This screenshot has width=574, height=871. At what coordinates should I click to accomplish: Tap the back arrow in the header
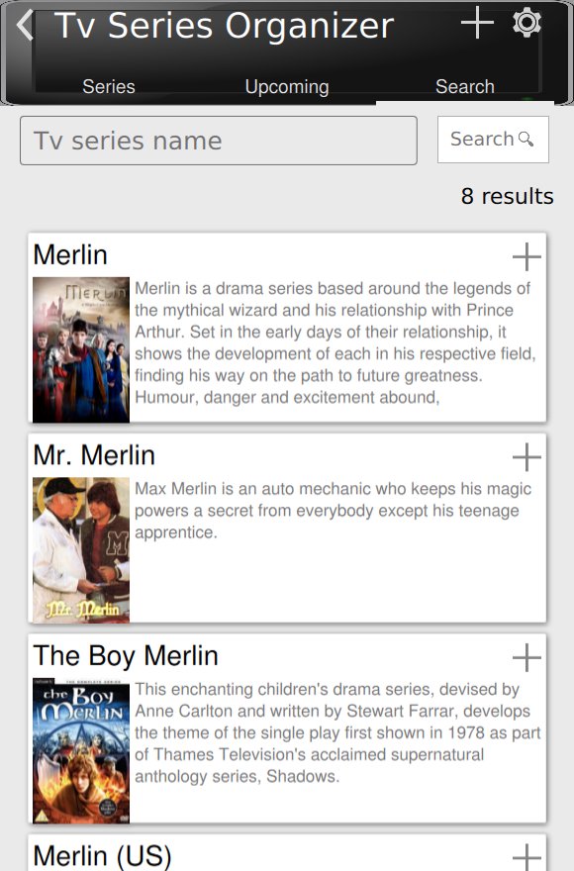click(25, 26)
